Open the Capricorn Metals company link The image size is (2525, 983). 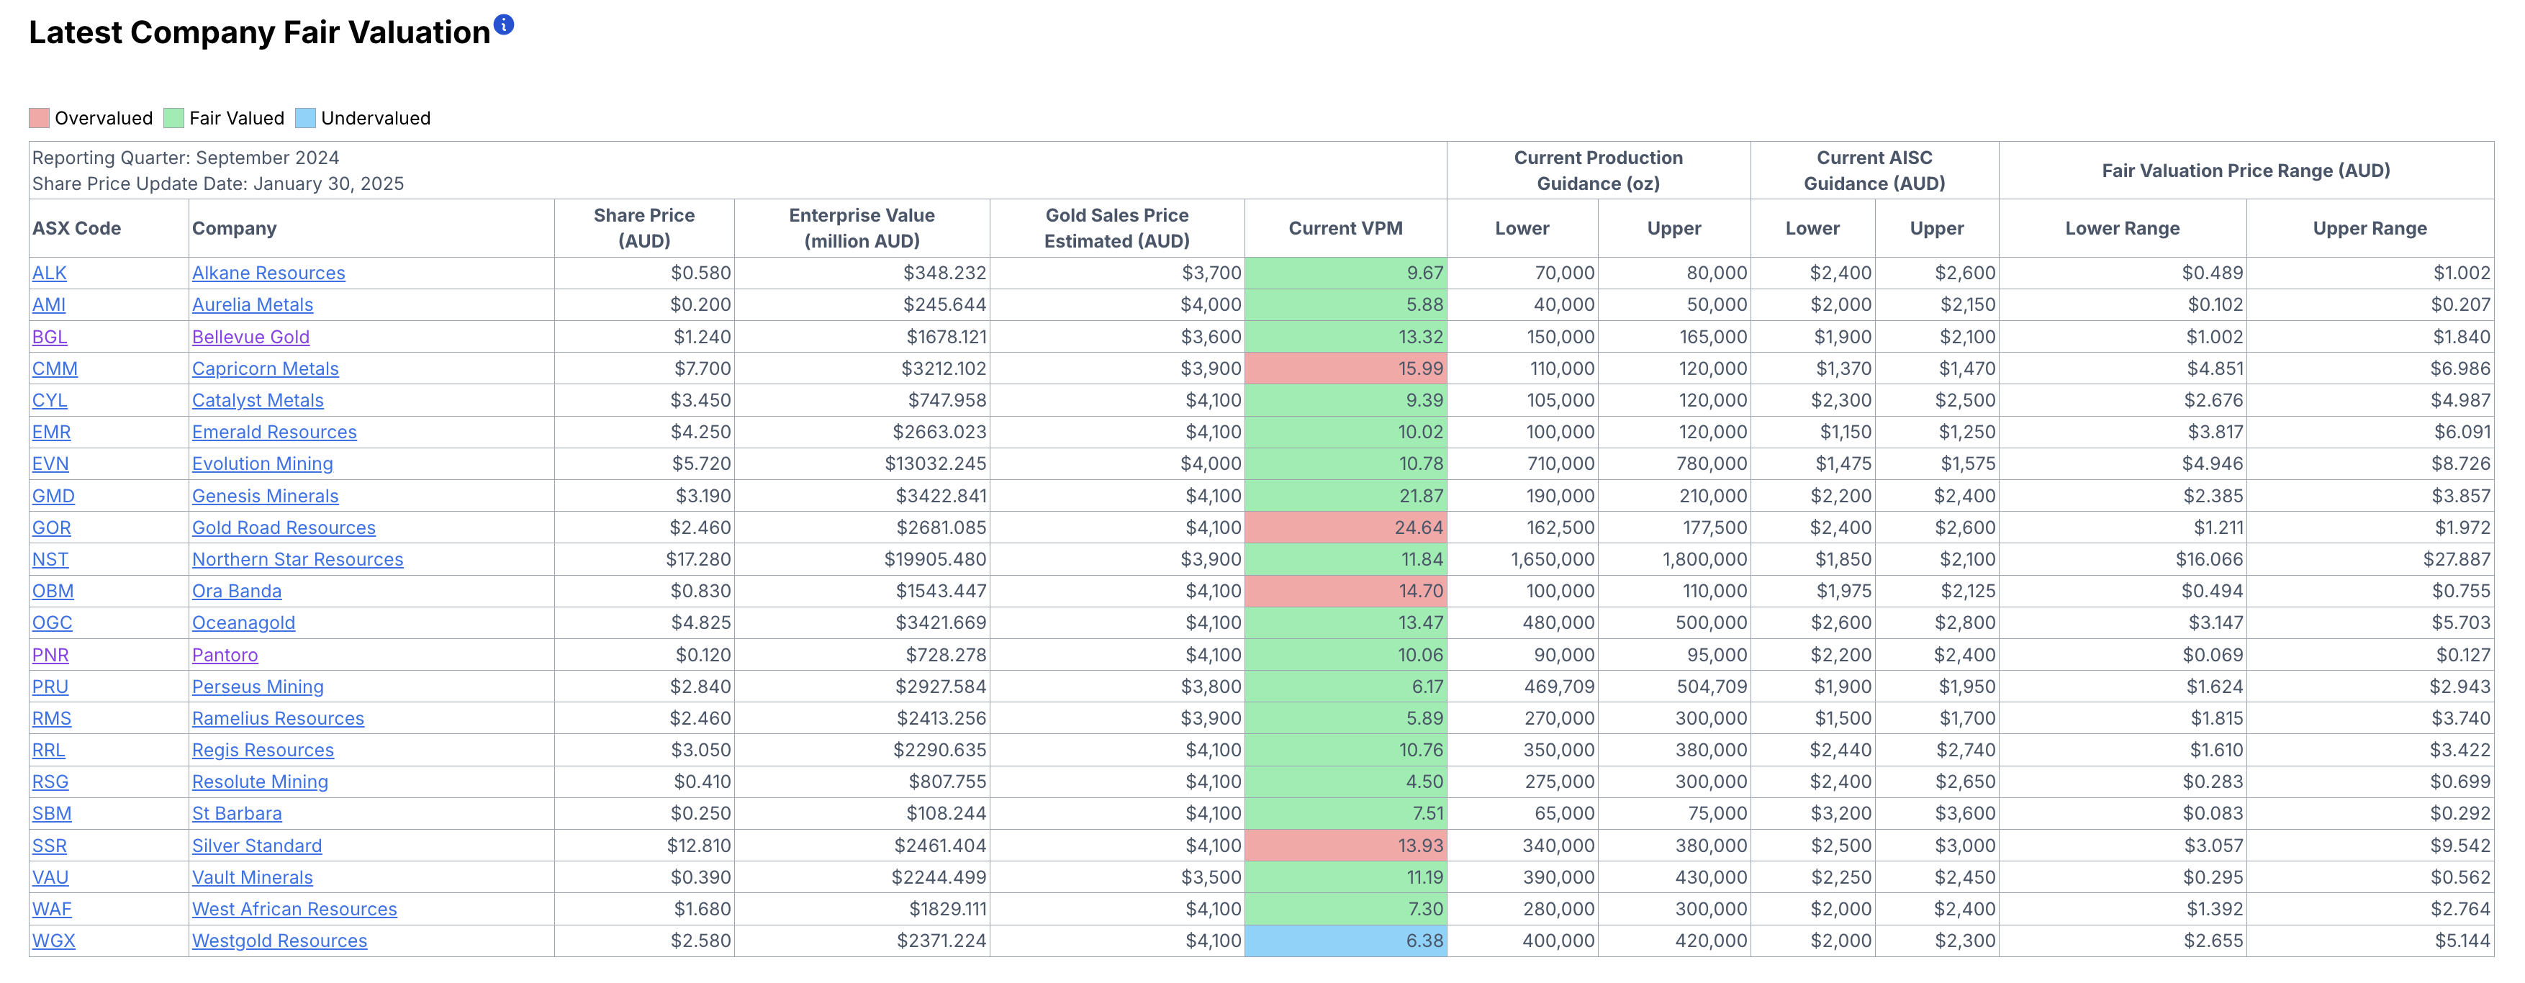pos(266,368)
